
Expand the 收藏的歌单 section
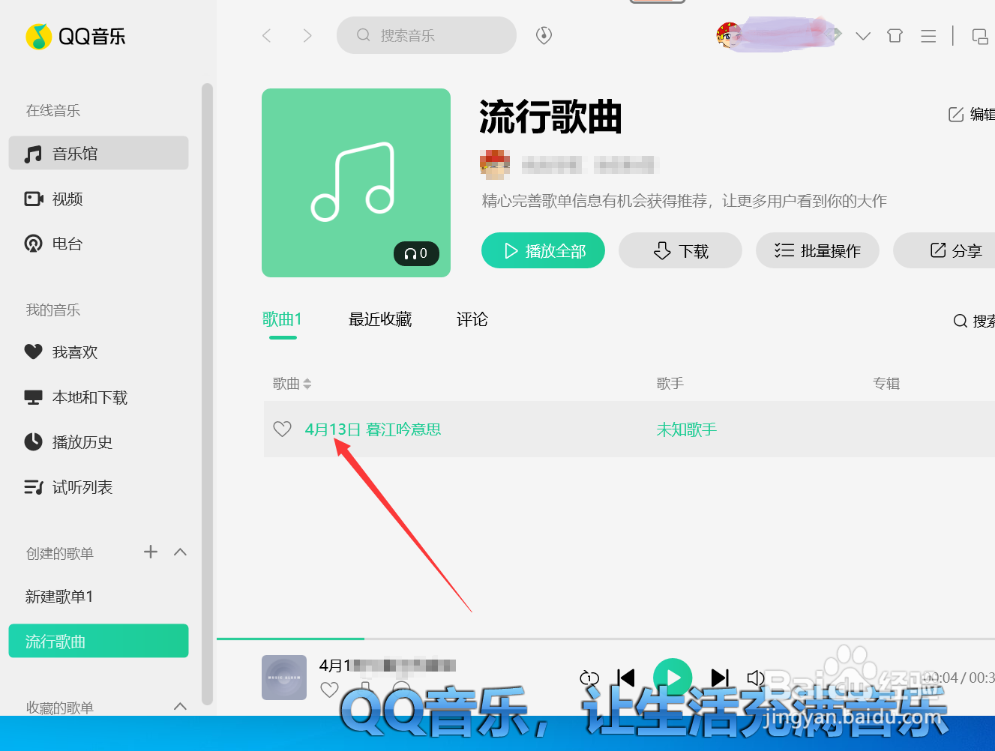click(180, 706)
